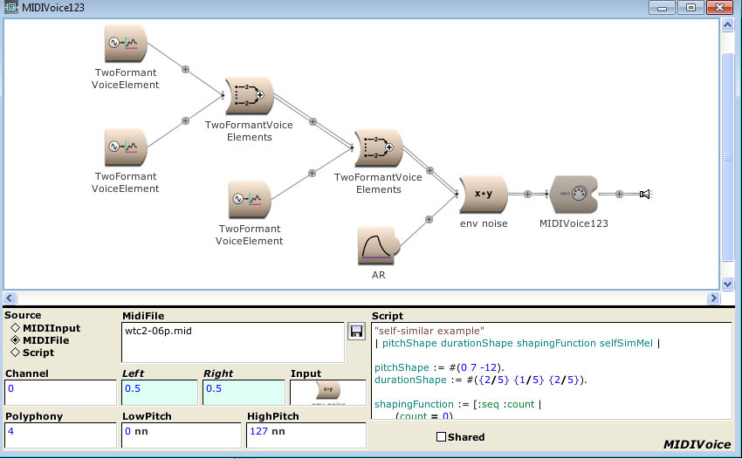Minimize the MIDIVoice123 window

tap(662, 8)
